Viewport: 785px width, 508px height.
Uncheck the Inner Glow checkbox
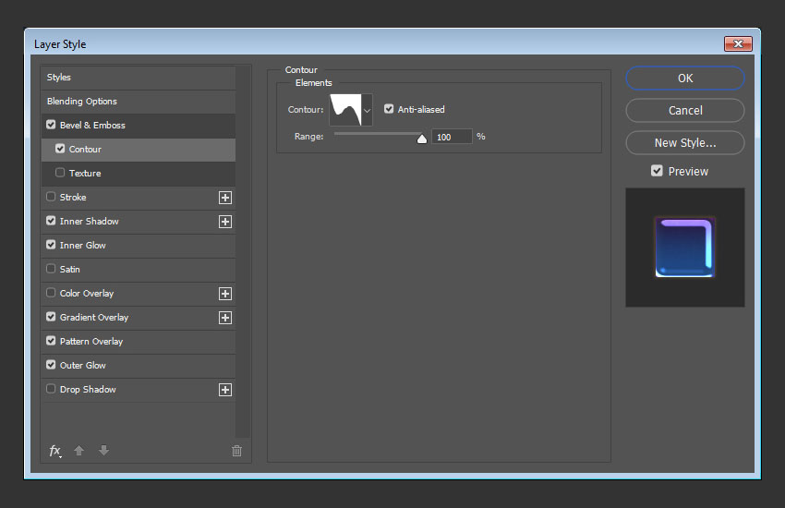[x=51, y=245]
